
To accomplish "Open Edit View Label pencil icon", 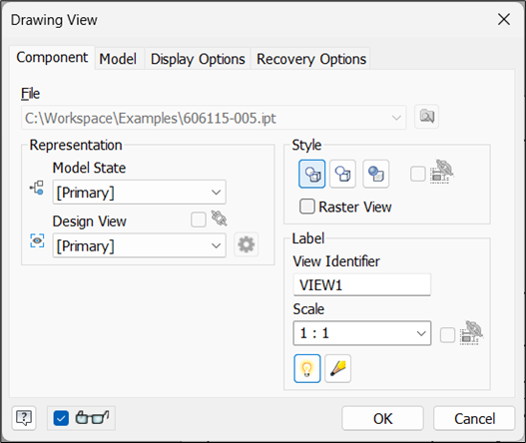I will tap(337, 368).
